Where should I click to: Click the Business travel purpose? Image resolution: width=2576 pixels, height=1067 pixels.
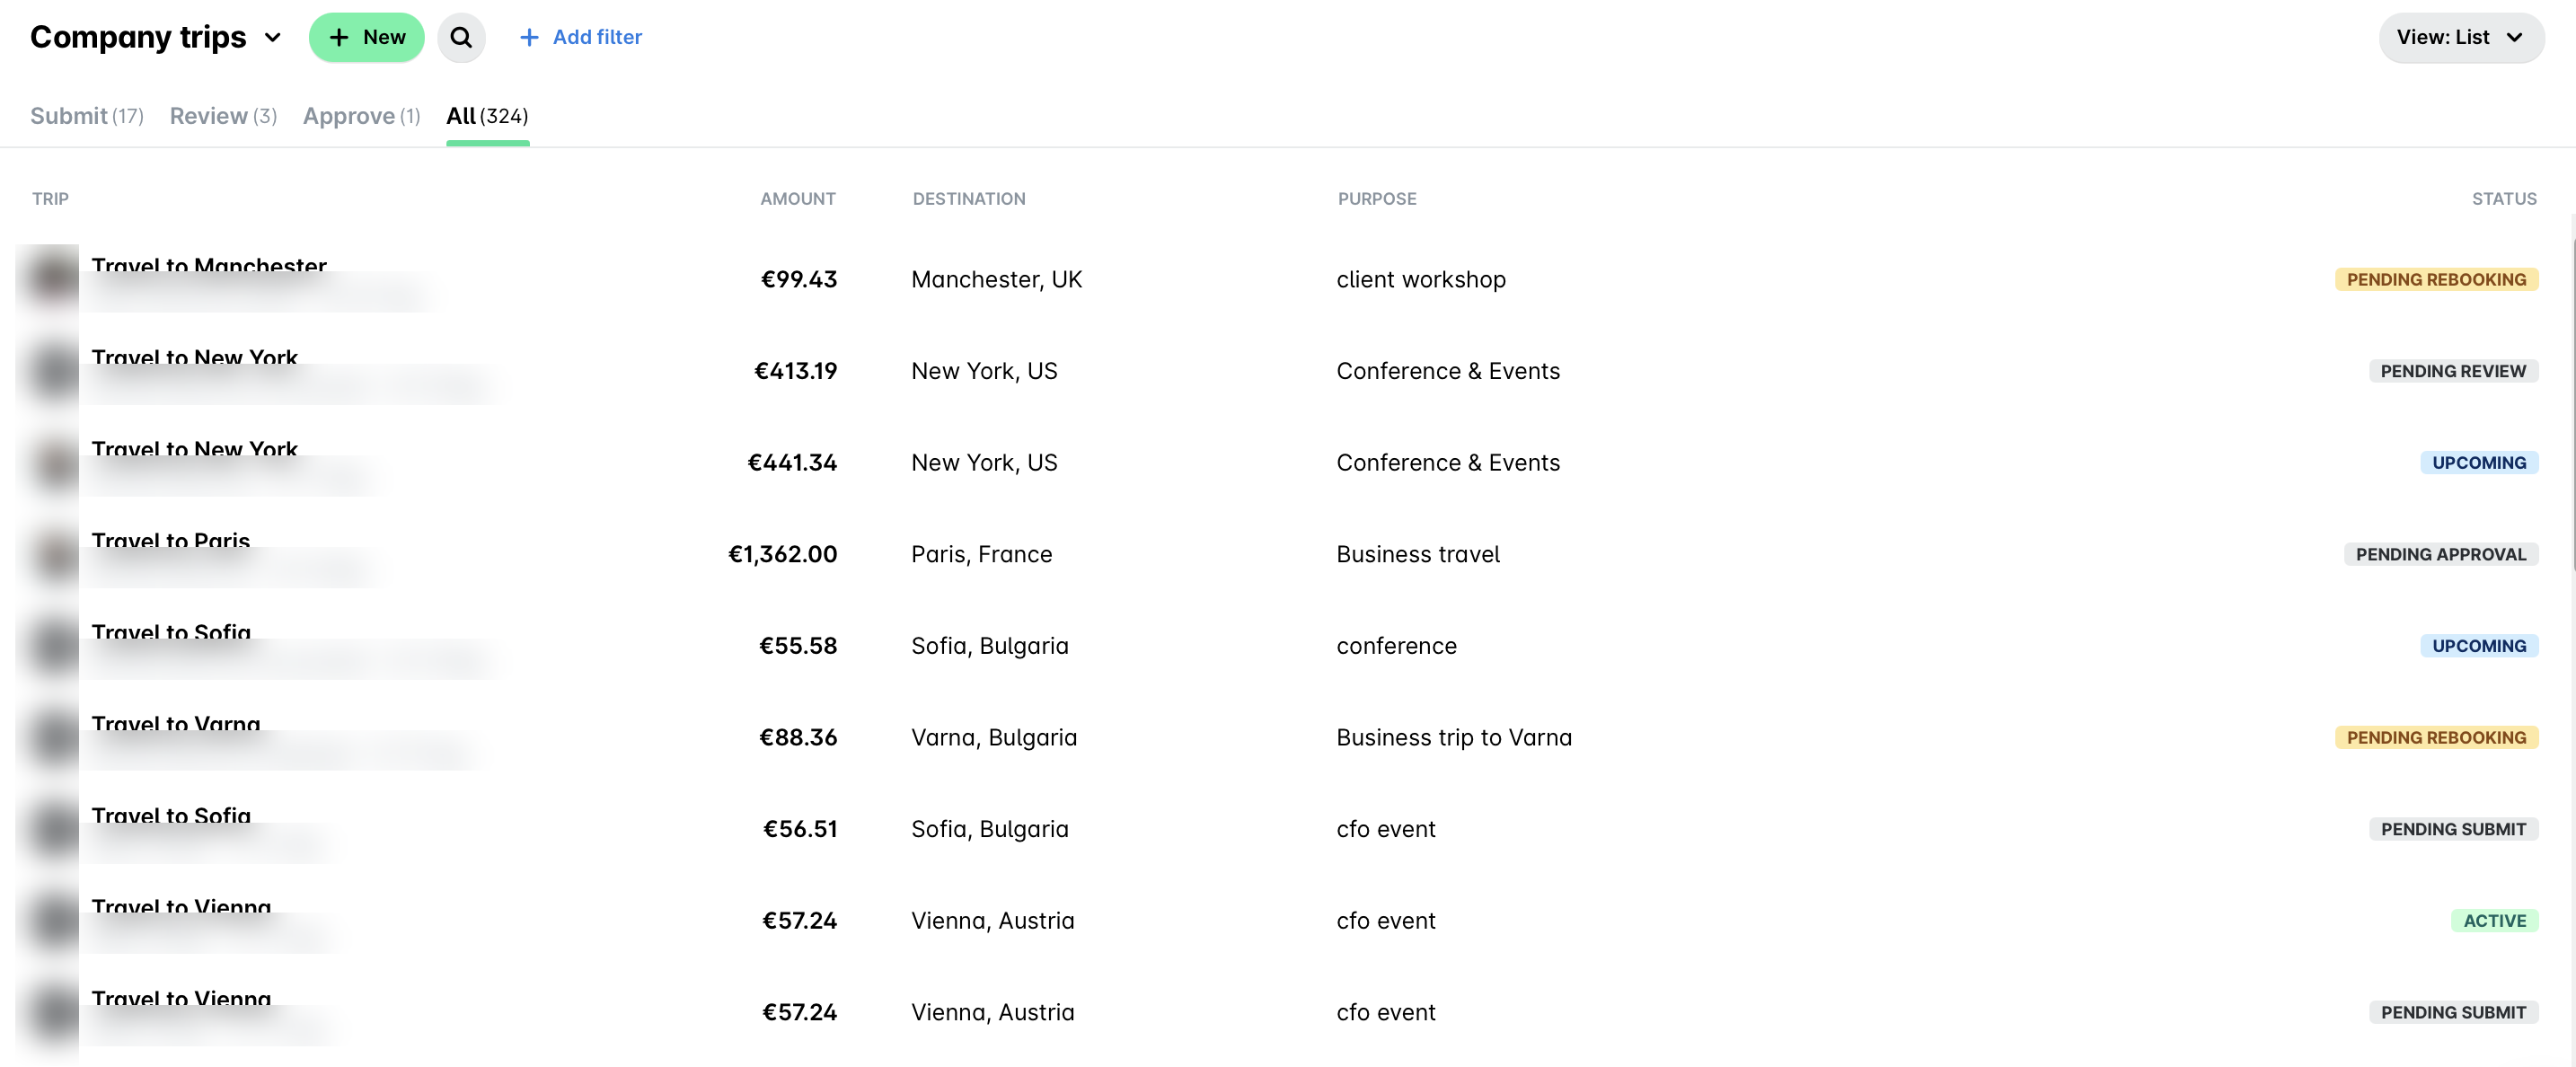1418,555
